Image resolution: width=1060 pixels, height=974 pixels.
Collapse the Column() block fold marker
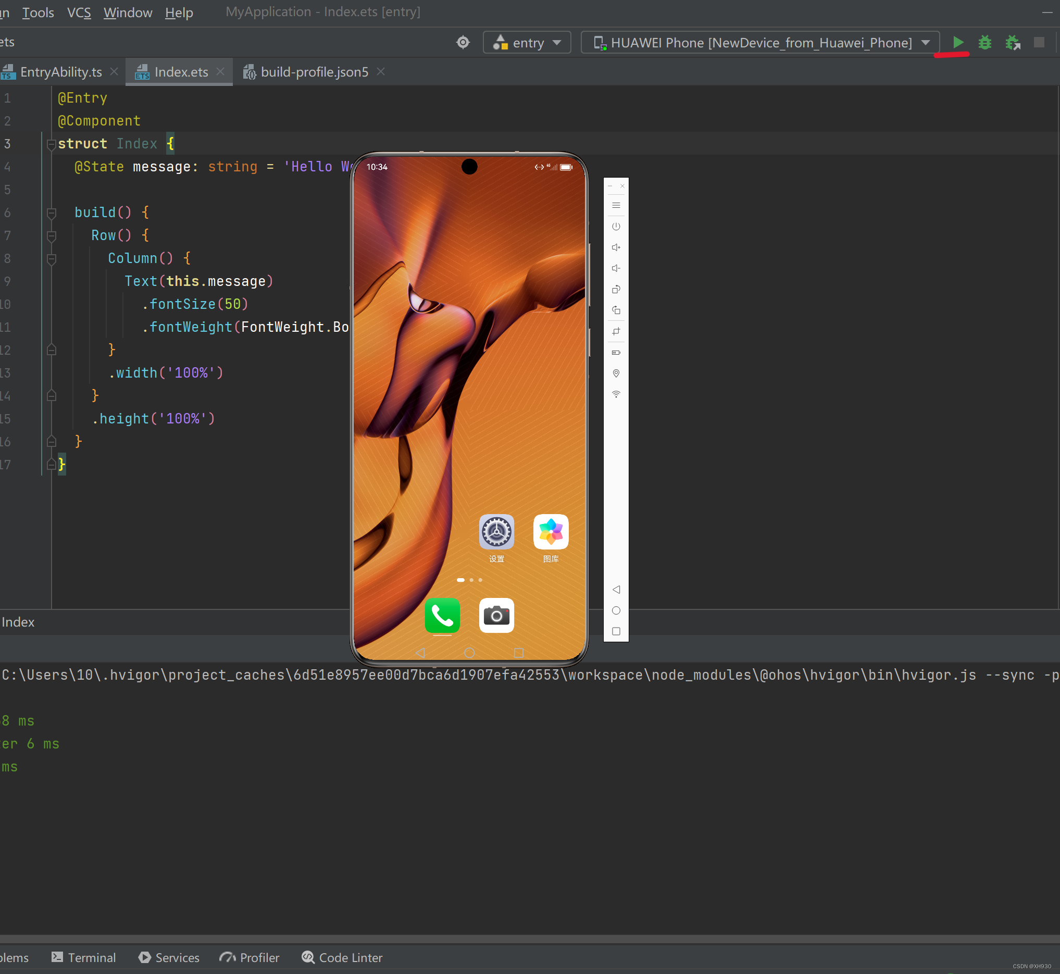tap(51, 259)
